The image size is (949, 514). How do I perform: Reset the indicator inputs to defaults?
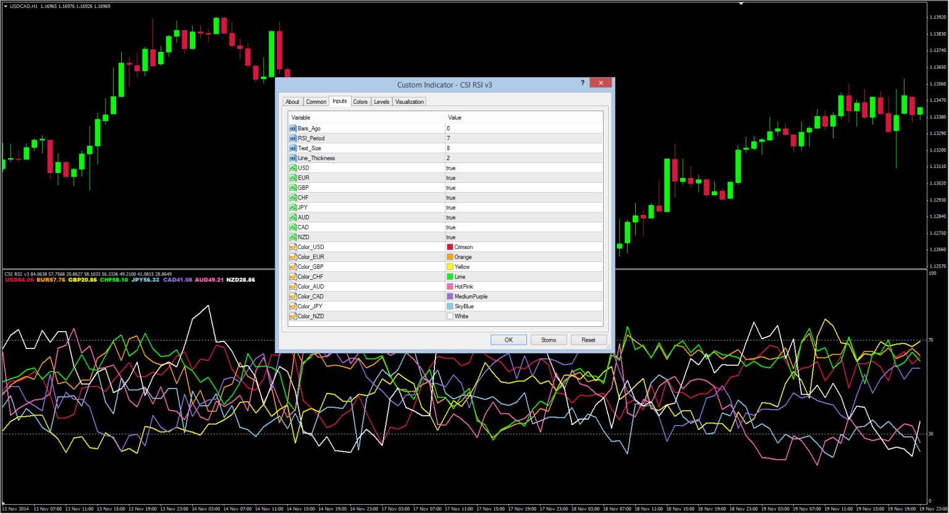coord(588,339)
